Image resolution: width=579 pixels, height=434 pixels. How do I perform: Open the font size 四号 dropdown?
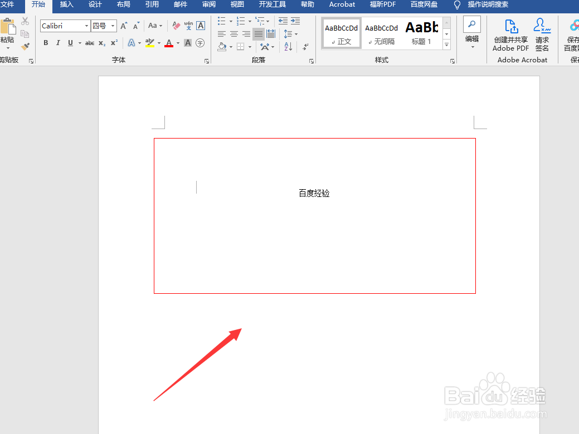click(x=113, y=26)
